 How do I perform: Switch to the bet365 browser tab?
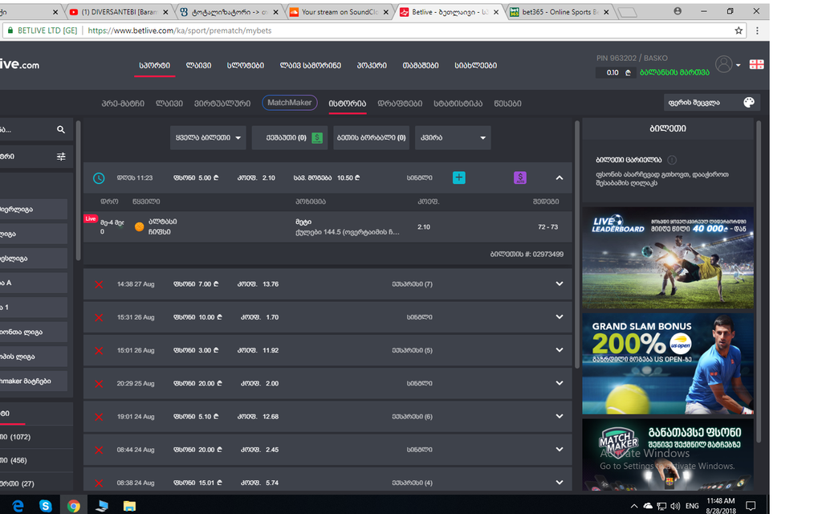[559, 11]
